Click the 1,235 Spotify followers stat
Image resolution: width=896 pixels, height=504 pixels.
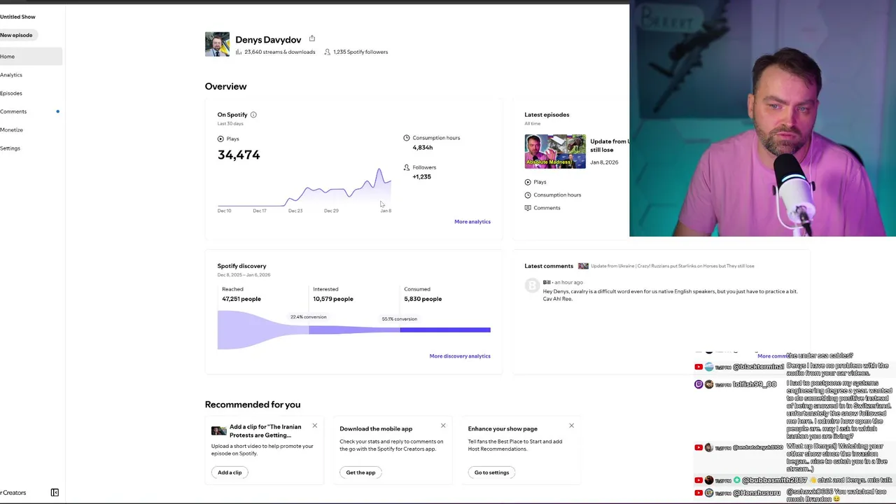356,52
